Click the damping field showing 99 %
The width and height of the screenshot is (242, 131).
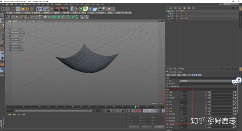[x=184, y=95]
